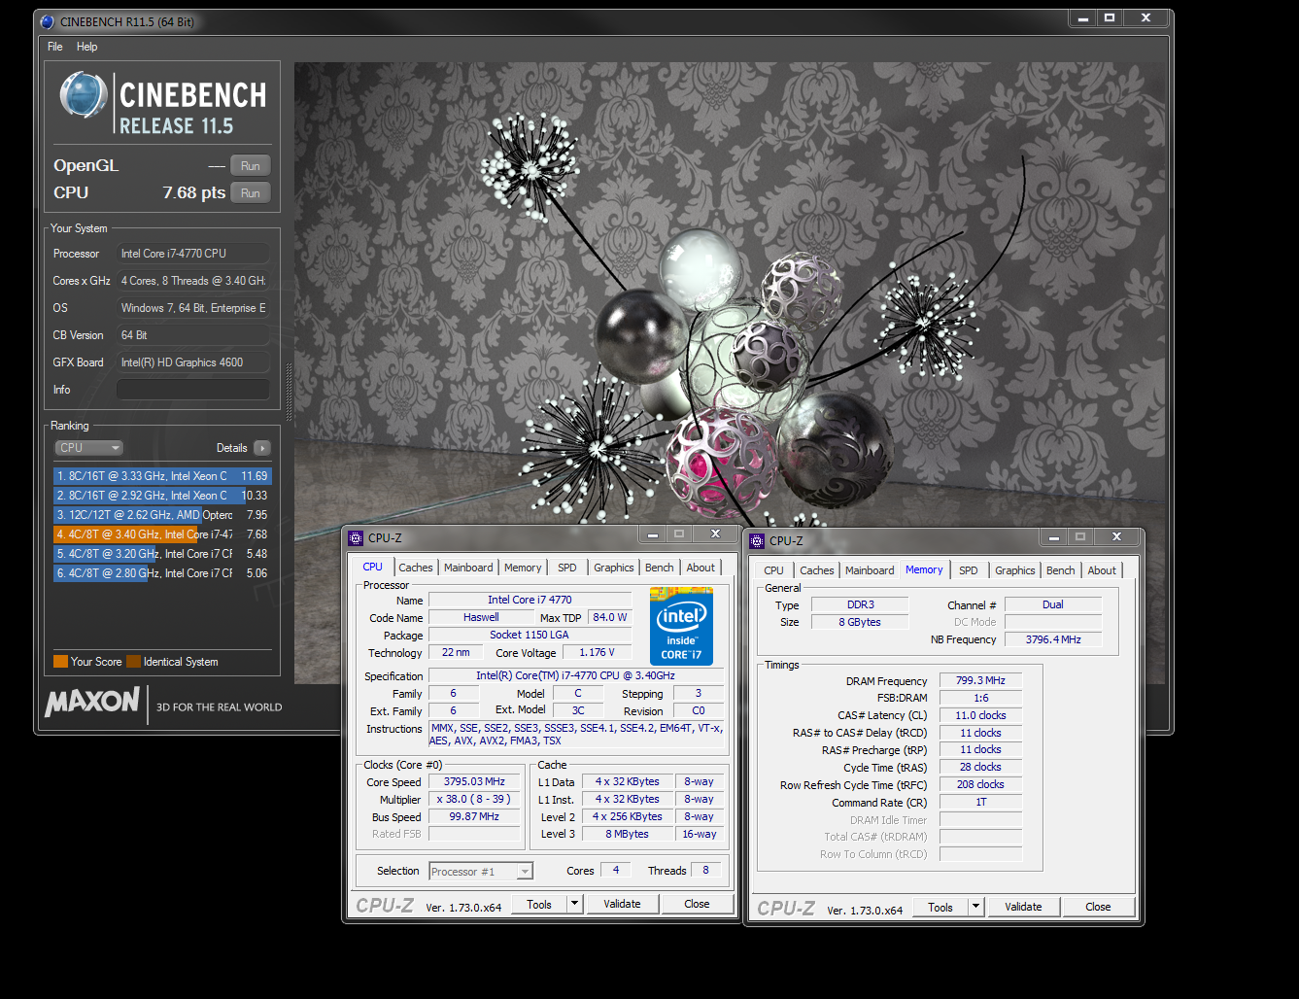Run the CPU benchmark
The image size is (1299, 999).
pos(251,193)
